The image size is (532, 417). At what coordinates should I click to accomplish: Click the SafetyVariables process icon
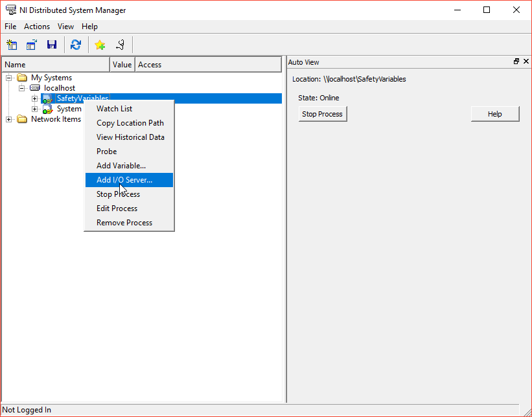47,98
